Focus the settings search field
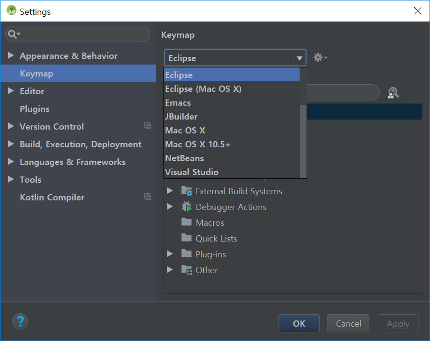Viewport: 430px width, 341px height. 81,34
